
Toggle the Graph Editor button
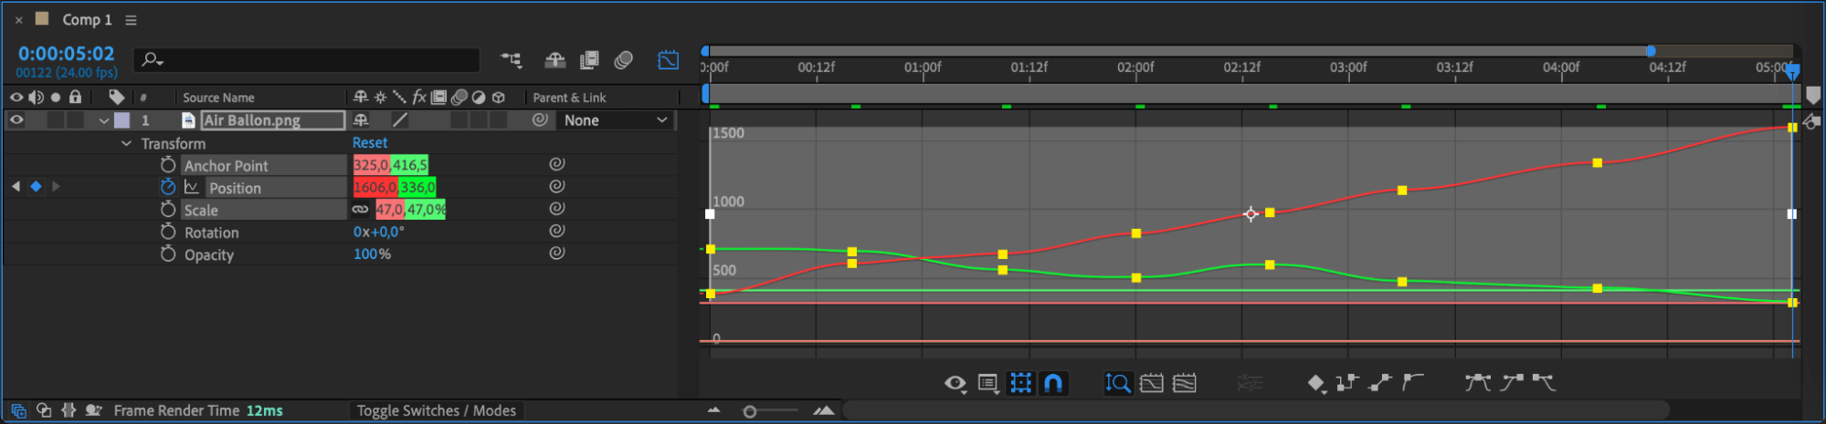click(669, 60)
